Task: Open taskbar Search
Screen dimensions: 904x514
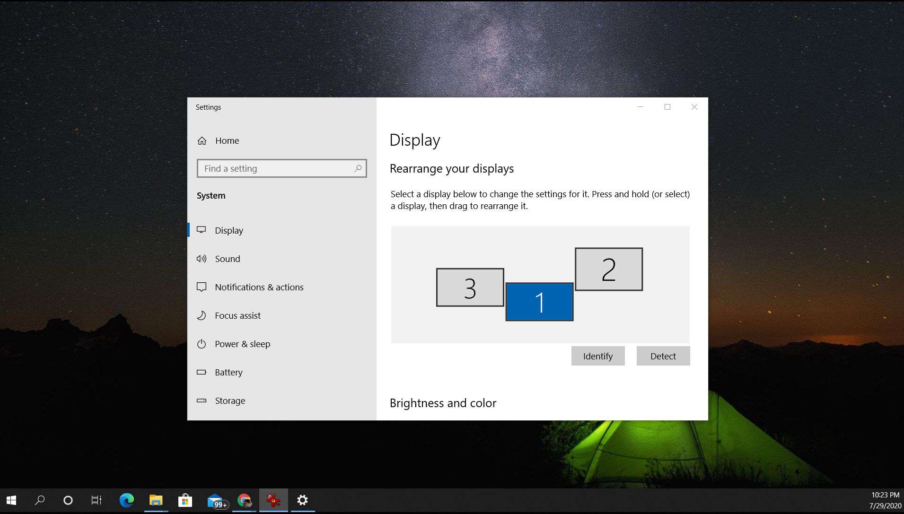Action: (40, 500)
